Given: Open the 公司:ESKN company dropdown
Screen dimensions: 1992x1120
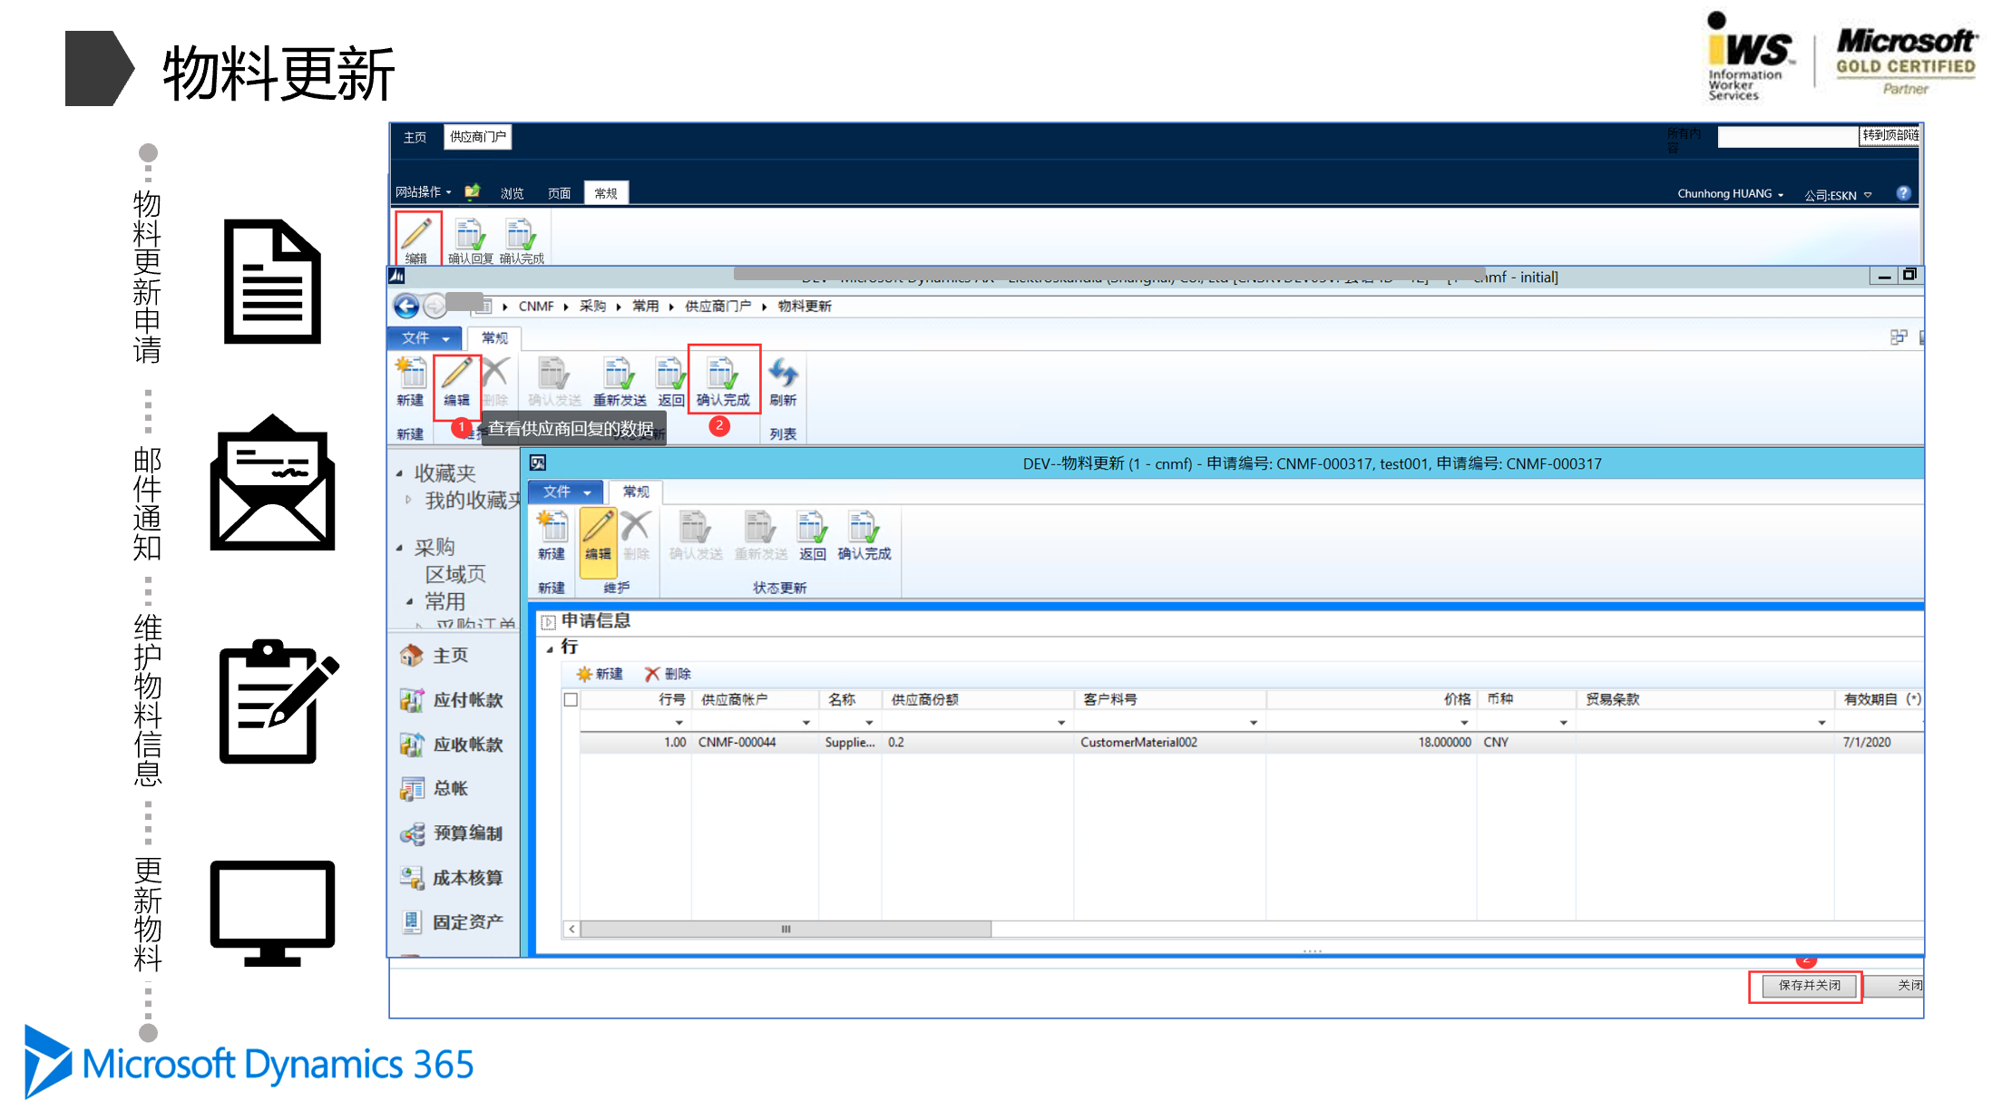Looking at the screenshot, I should tap(1838, 195).
